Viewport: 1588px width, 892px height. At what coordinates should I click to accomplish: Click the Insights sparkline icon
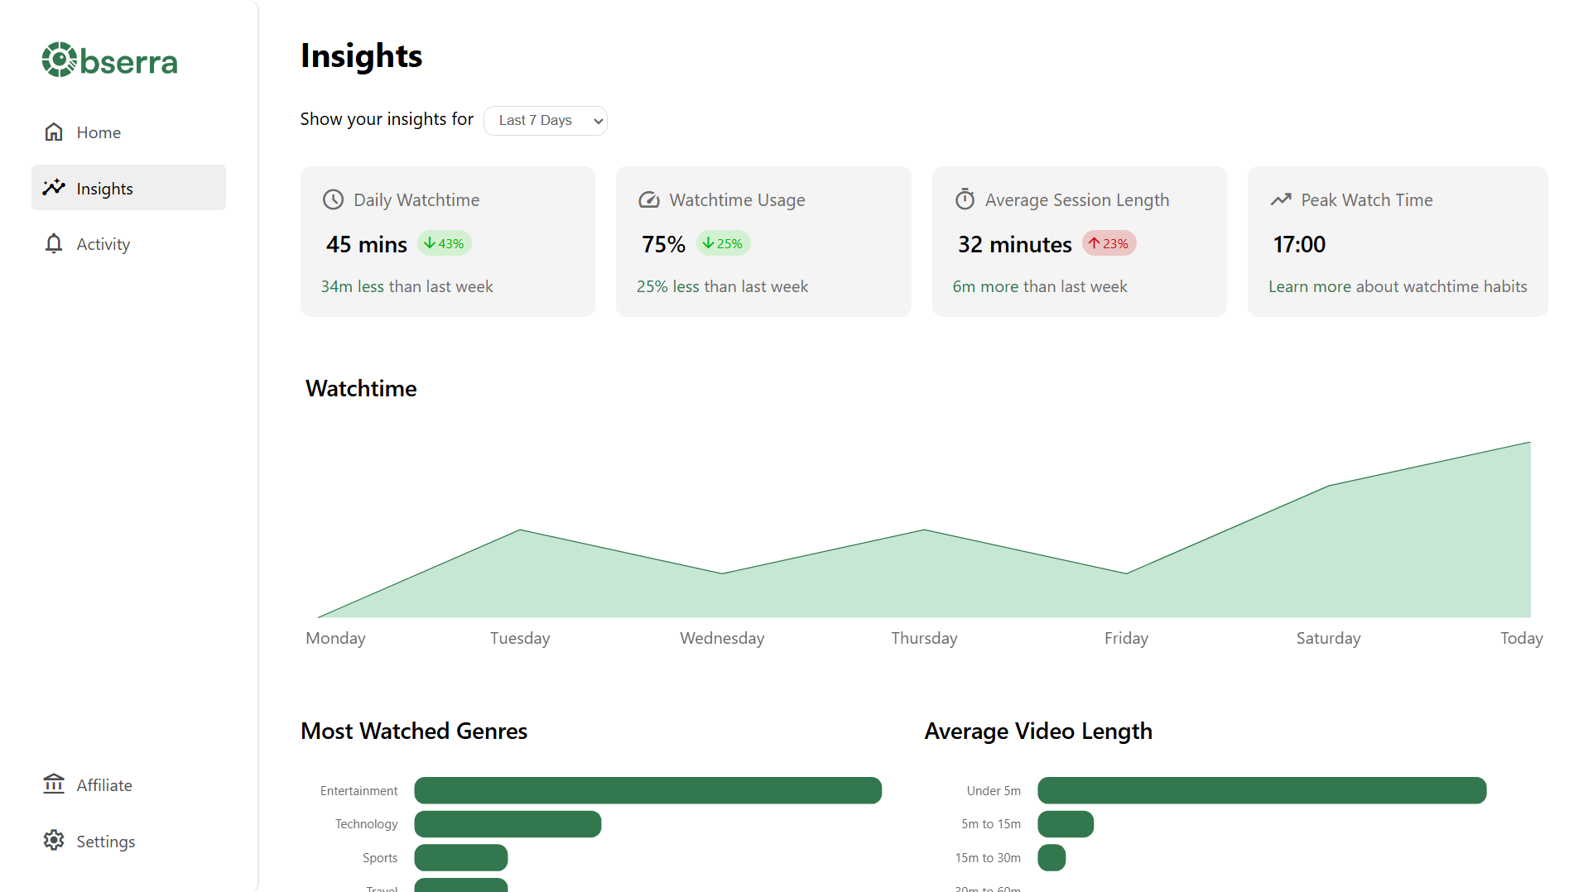click(54, 188)
